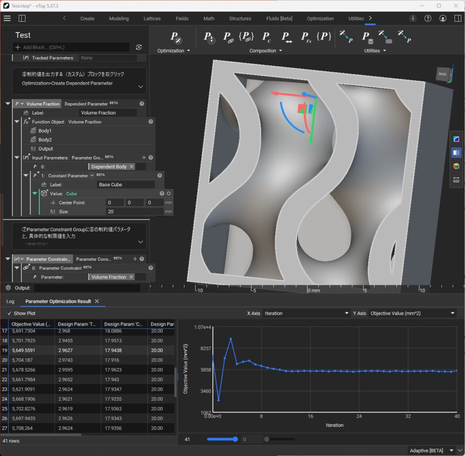Screen dimensions: 465x456
Task: Open the X Axis Iteration dropdown
Action: pyautogui.click(x=306, y=313)
